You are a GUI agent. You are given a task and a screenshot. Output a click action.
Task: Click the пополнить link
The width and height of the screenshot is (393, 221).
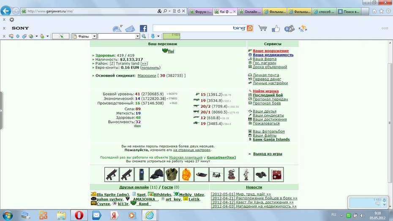pos(150,68)
